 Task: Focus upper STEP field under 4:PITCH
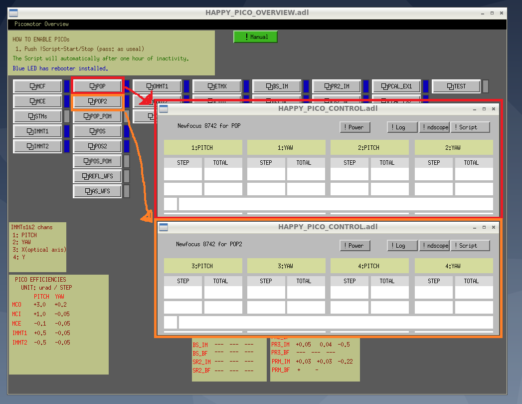tap(349, 292)
